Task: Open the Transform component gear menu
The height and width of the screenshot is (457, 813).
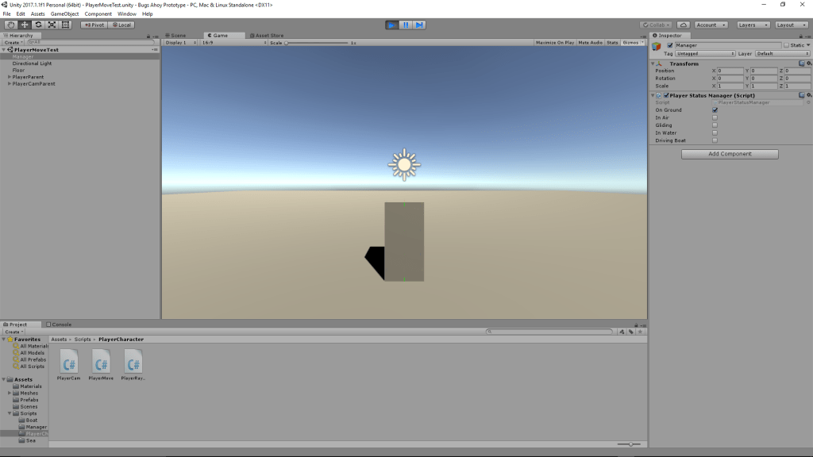Action: click(808, 63)
